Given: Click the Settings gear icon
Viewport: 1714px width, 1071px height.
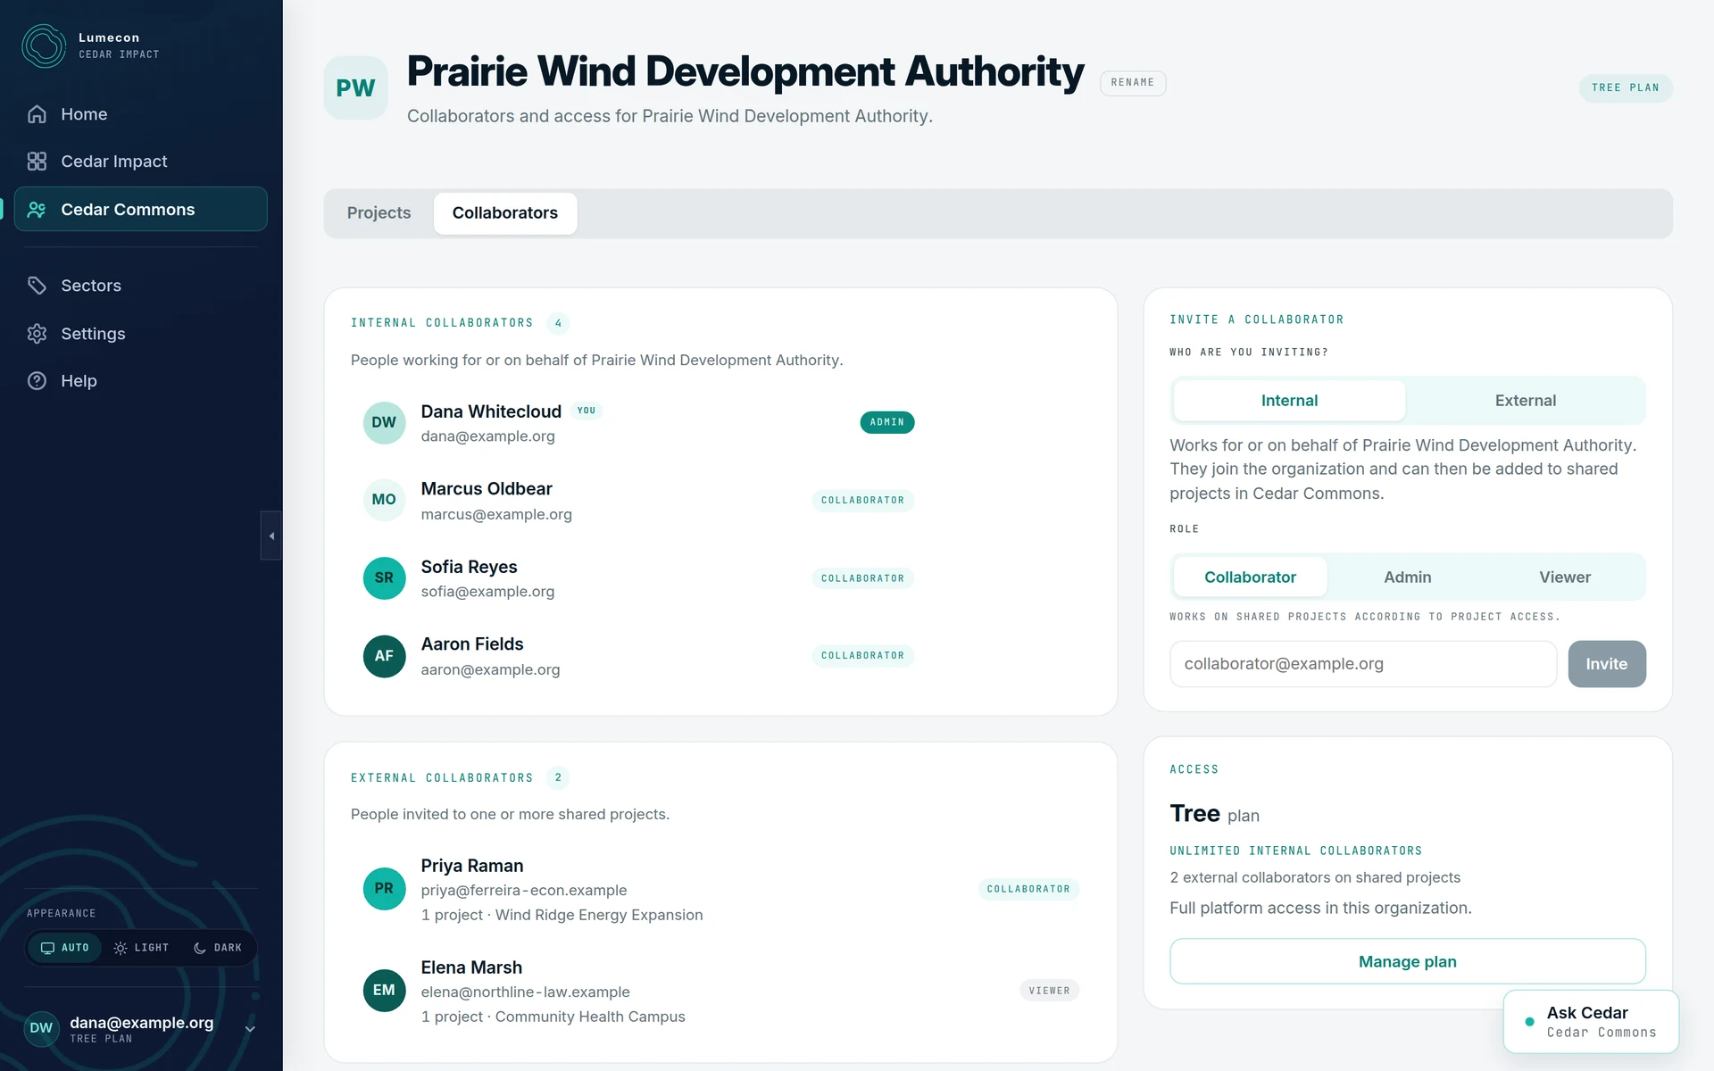Looking at the screenshot, I should tap(37, 334).
